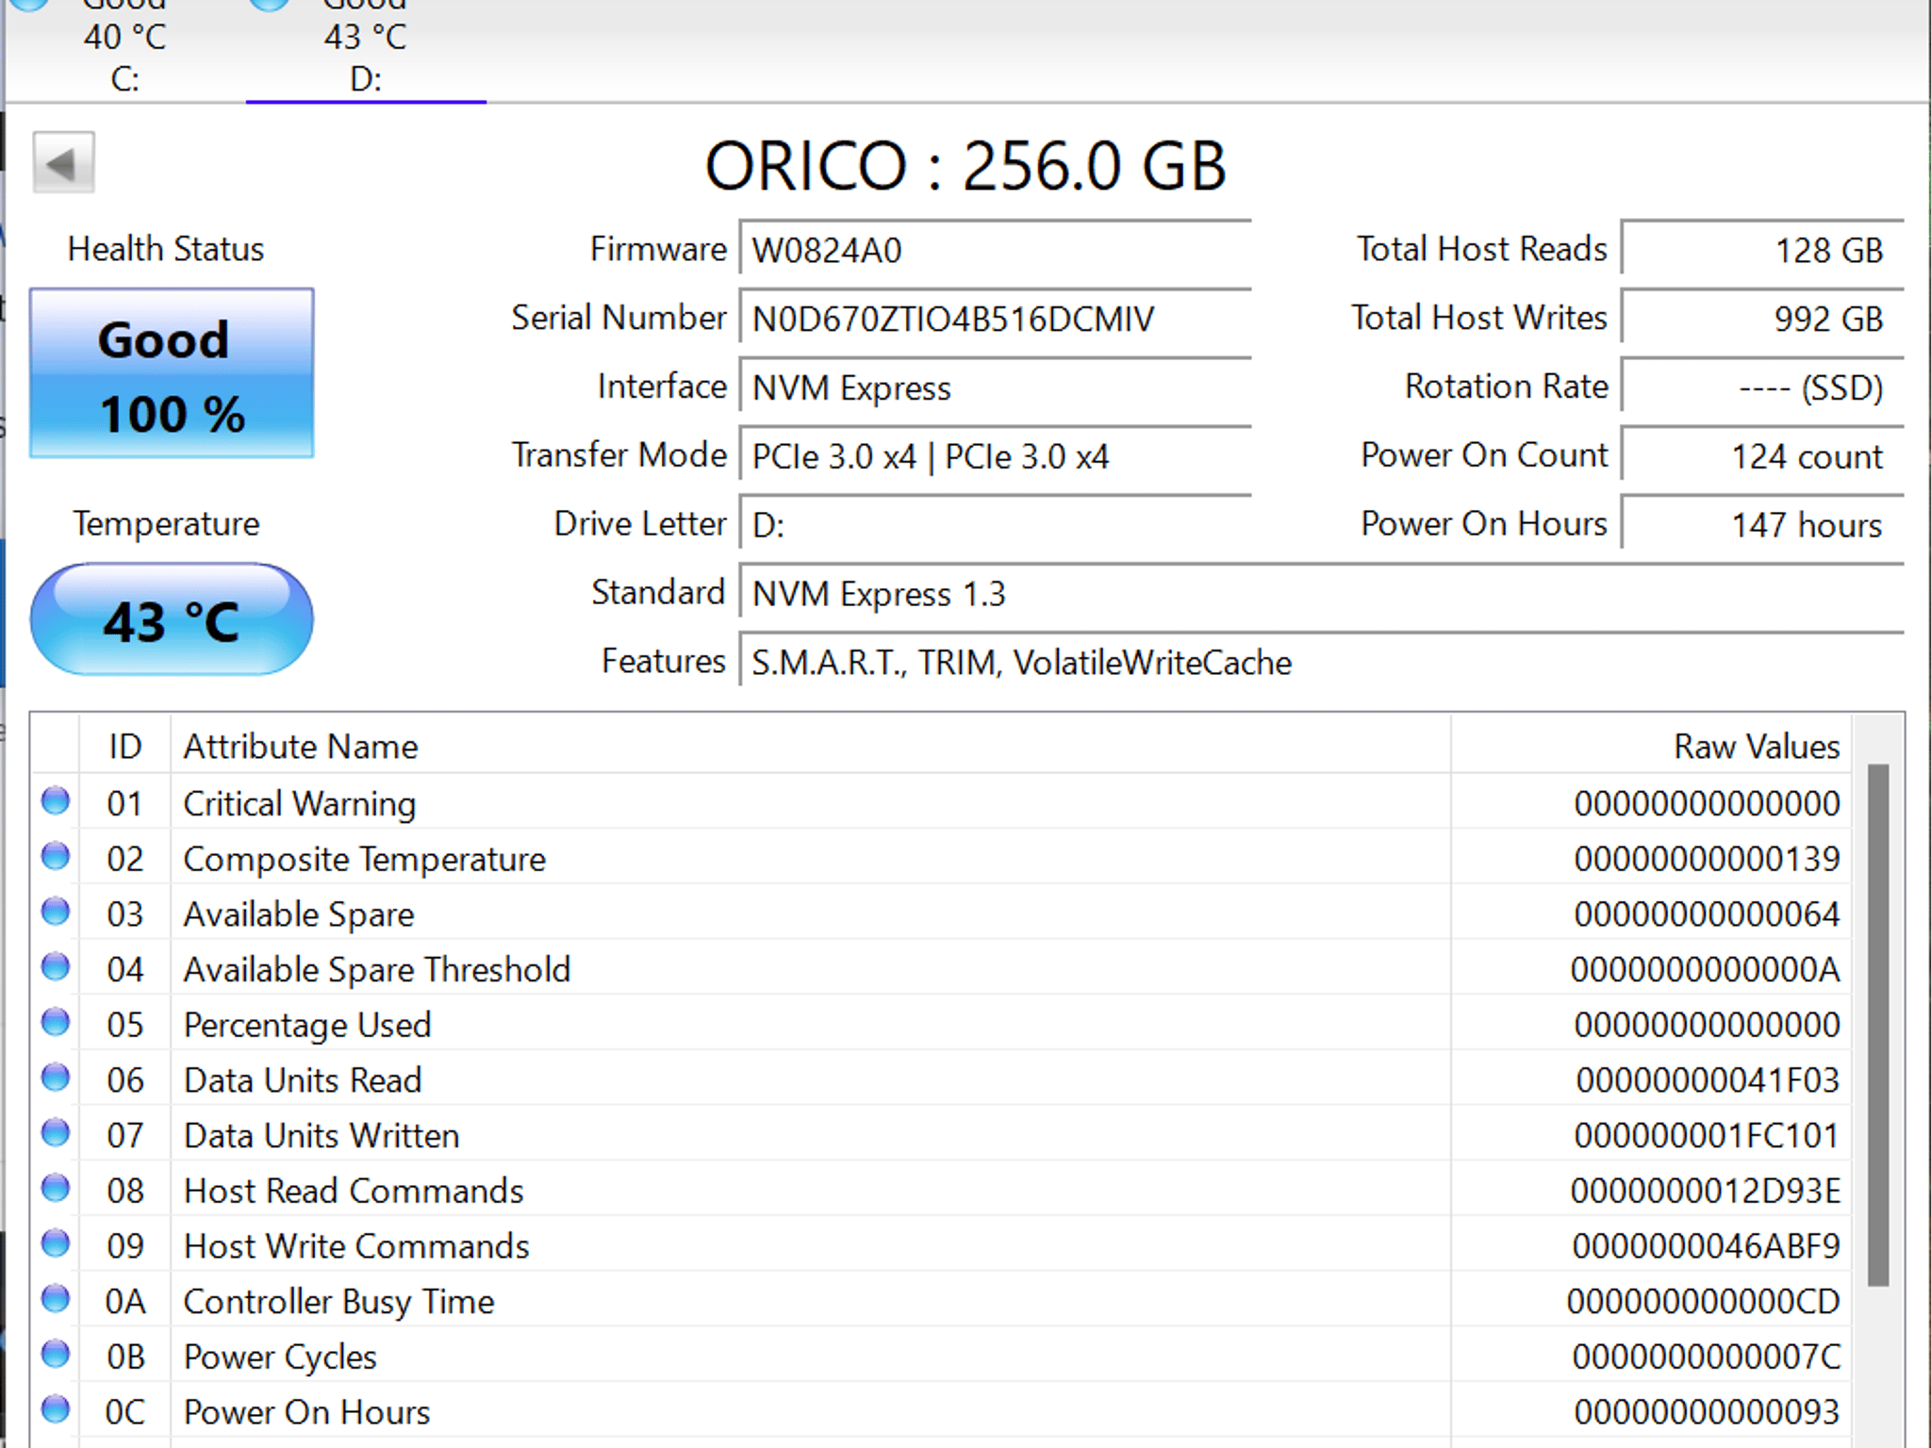This screenshot has height=1448, width=1931.
Task: Click the Serial Number field
Action: point(996,319)
